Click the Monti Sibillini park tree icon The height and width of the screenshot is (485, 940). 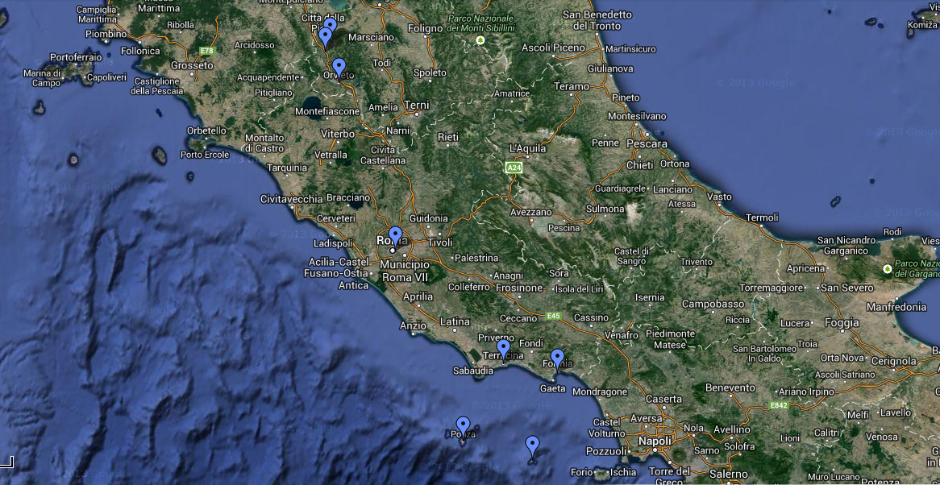pos(480,40)
